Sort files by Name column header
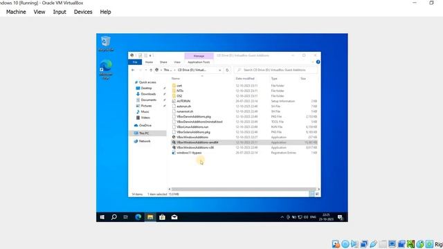This screenshot has width=443, height=249. click(x=175, y=78)
